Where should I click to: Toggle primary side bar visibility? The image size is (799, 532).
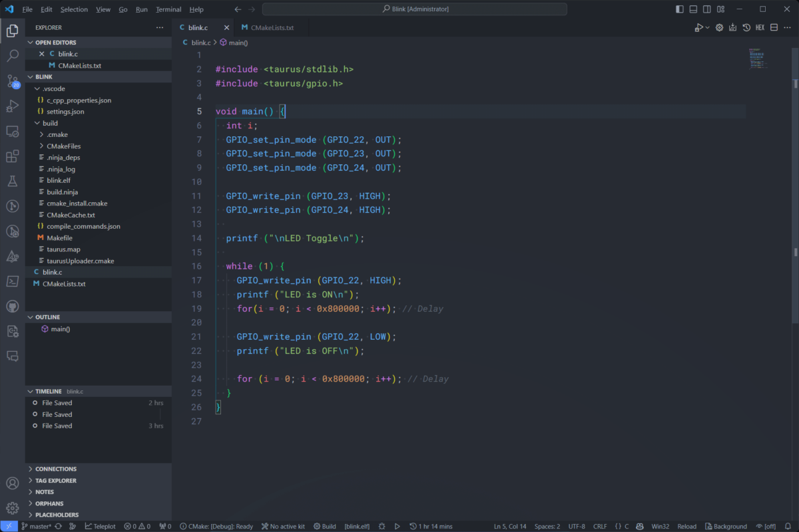[680, 9]
